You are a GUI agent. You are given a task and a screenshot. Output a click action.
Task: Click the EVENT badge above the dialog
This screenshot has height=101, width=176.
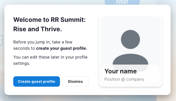[122, 2]
